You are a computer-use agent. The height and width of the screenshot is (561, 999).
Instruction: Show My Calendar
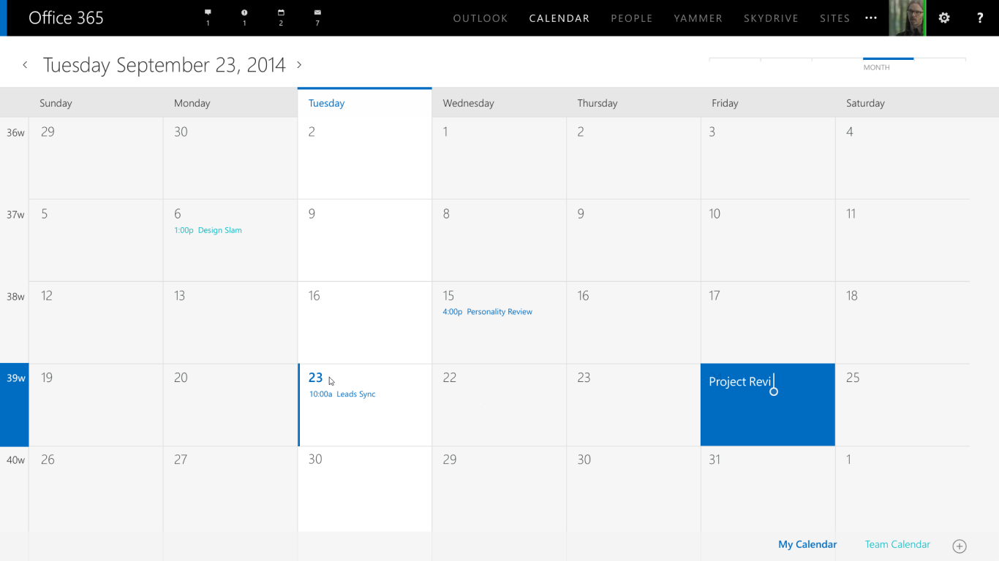point(807,544)
